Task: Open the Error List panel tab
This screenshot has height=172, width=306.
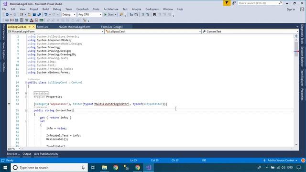Action: pyautogui.click(x=13, y=154)
